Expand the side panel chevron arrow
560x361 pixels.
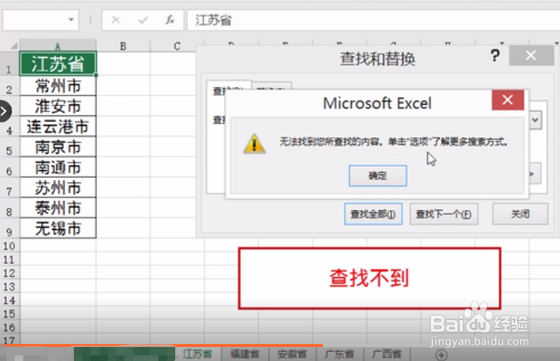4,111
